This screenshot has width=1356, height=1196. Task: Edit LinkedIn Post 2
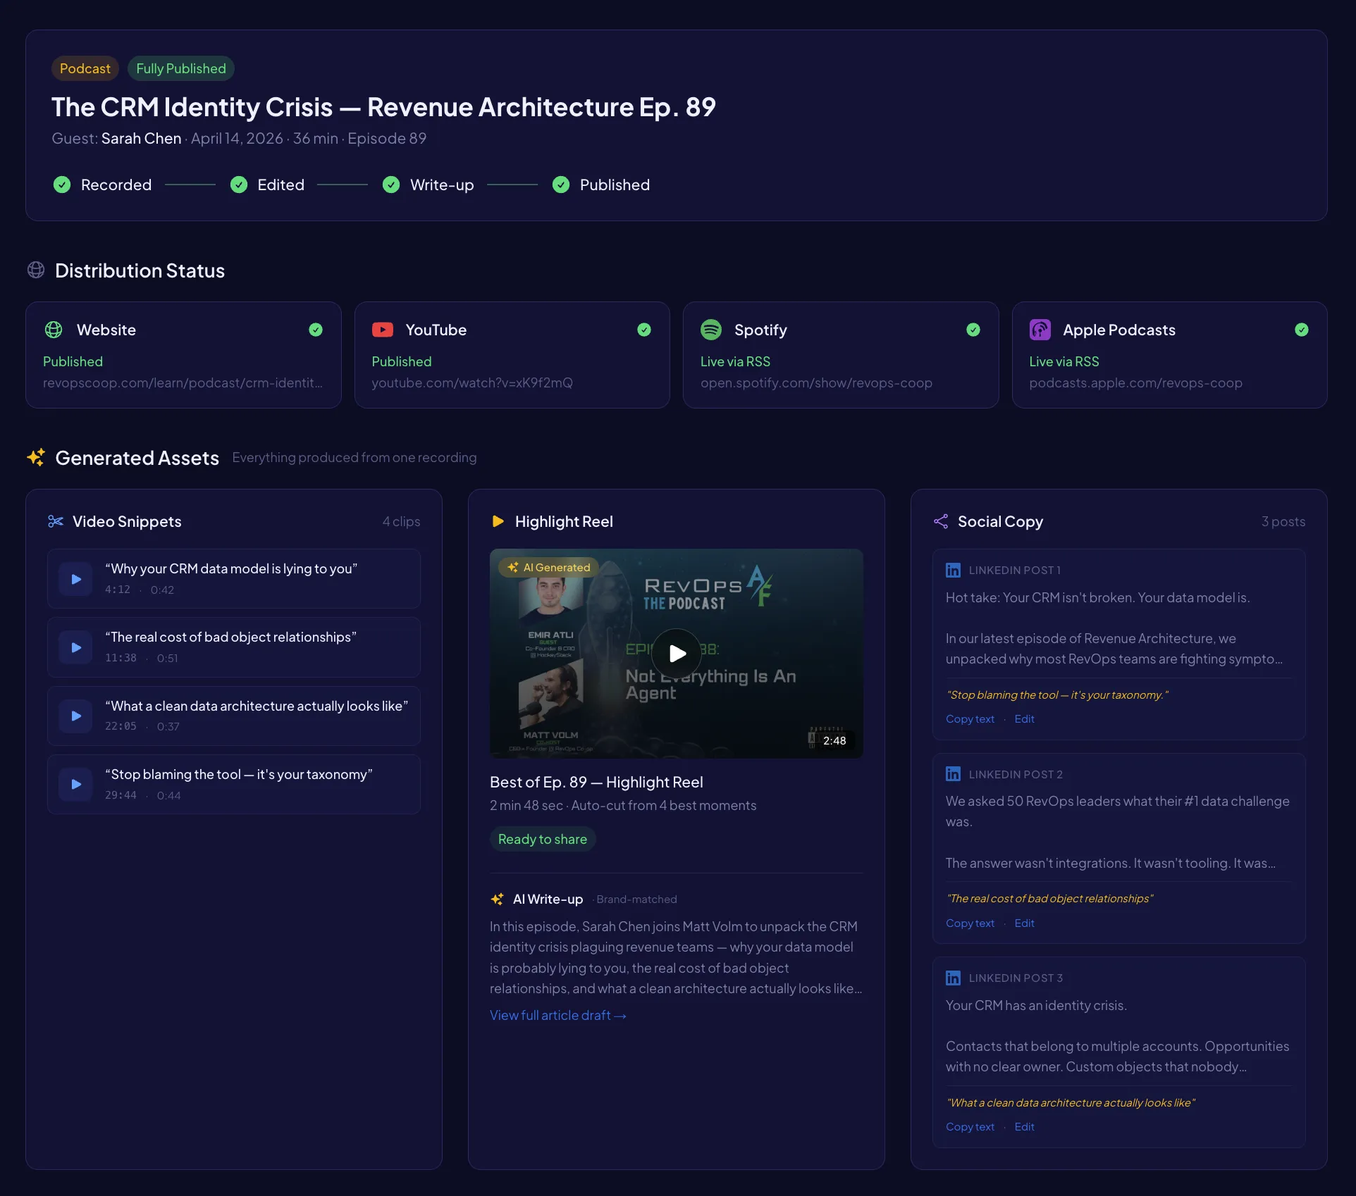pyautogui.click(x=1024, y=923)
